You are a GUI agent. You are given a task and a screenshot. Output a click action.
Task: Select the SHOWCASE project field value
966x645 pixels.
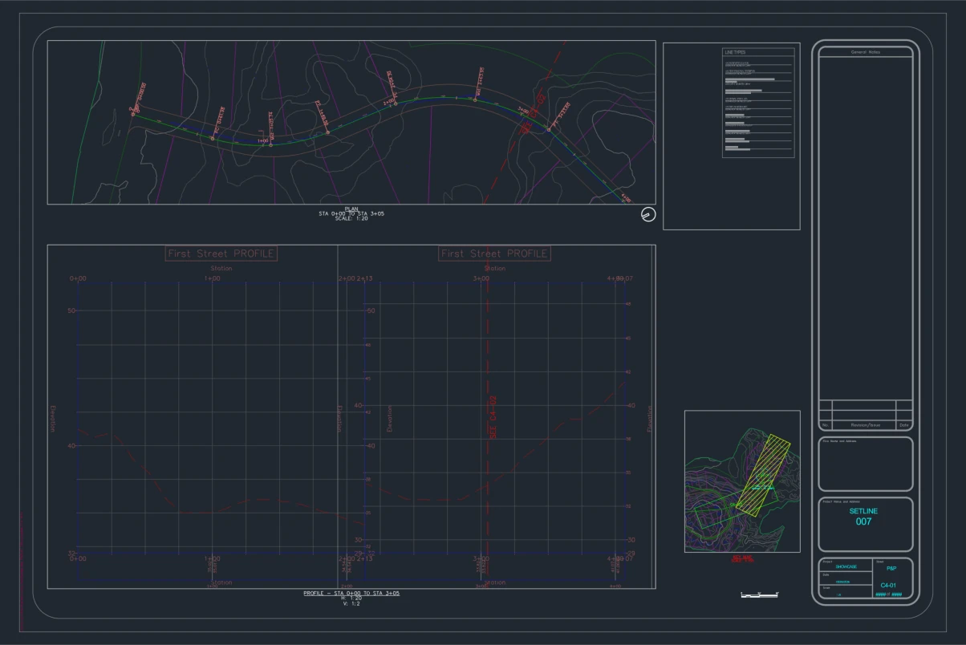click(846, 566)
